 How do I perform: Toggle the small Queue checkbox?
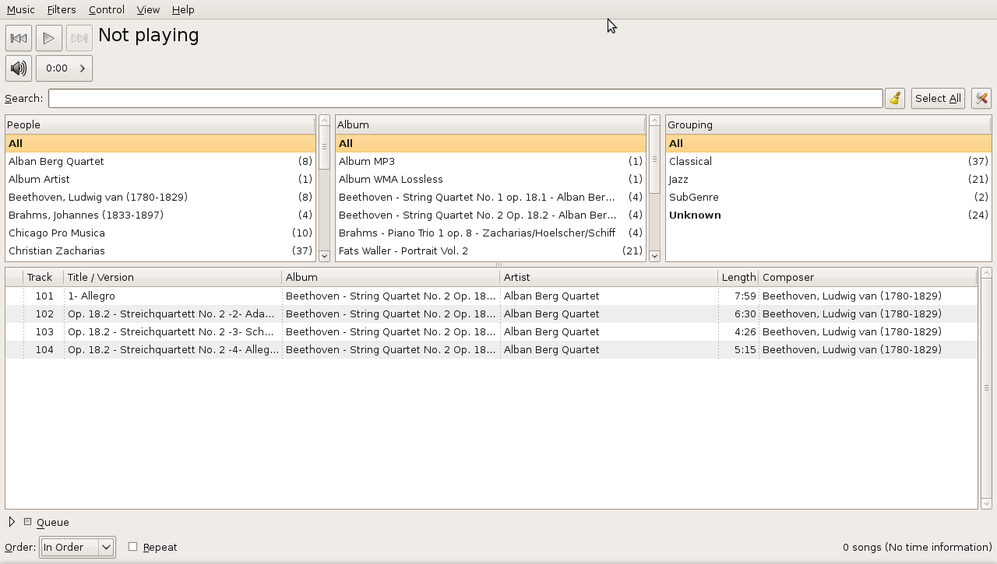point(28,522)
